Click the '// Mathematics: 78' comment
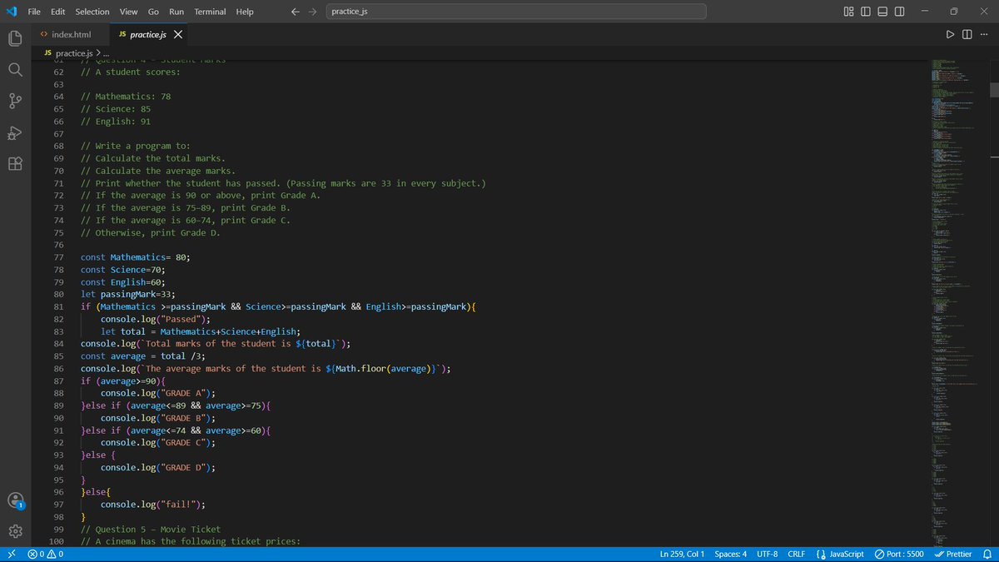 click(x=126, y=97)
